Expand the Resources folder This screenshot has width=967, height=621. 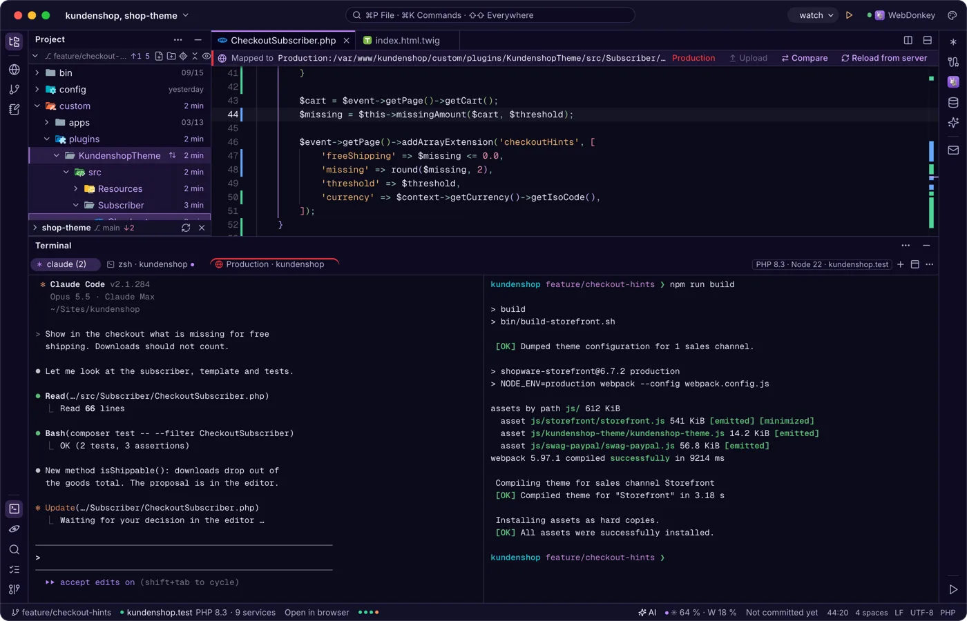pyautogui.click(x=76, y=188)
